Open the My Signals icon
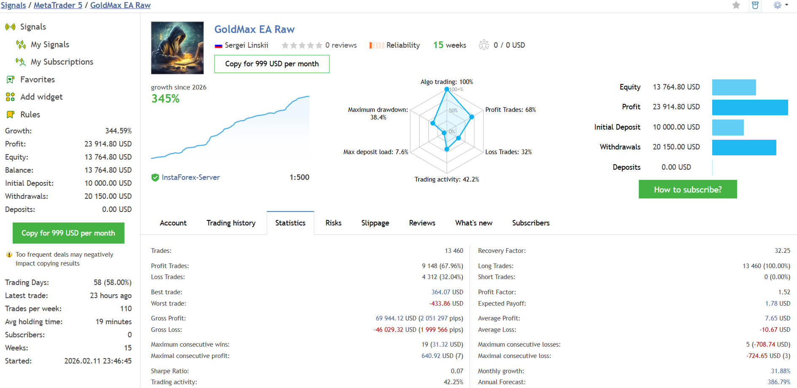 pyautogui.click(x=21, y=44)
